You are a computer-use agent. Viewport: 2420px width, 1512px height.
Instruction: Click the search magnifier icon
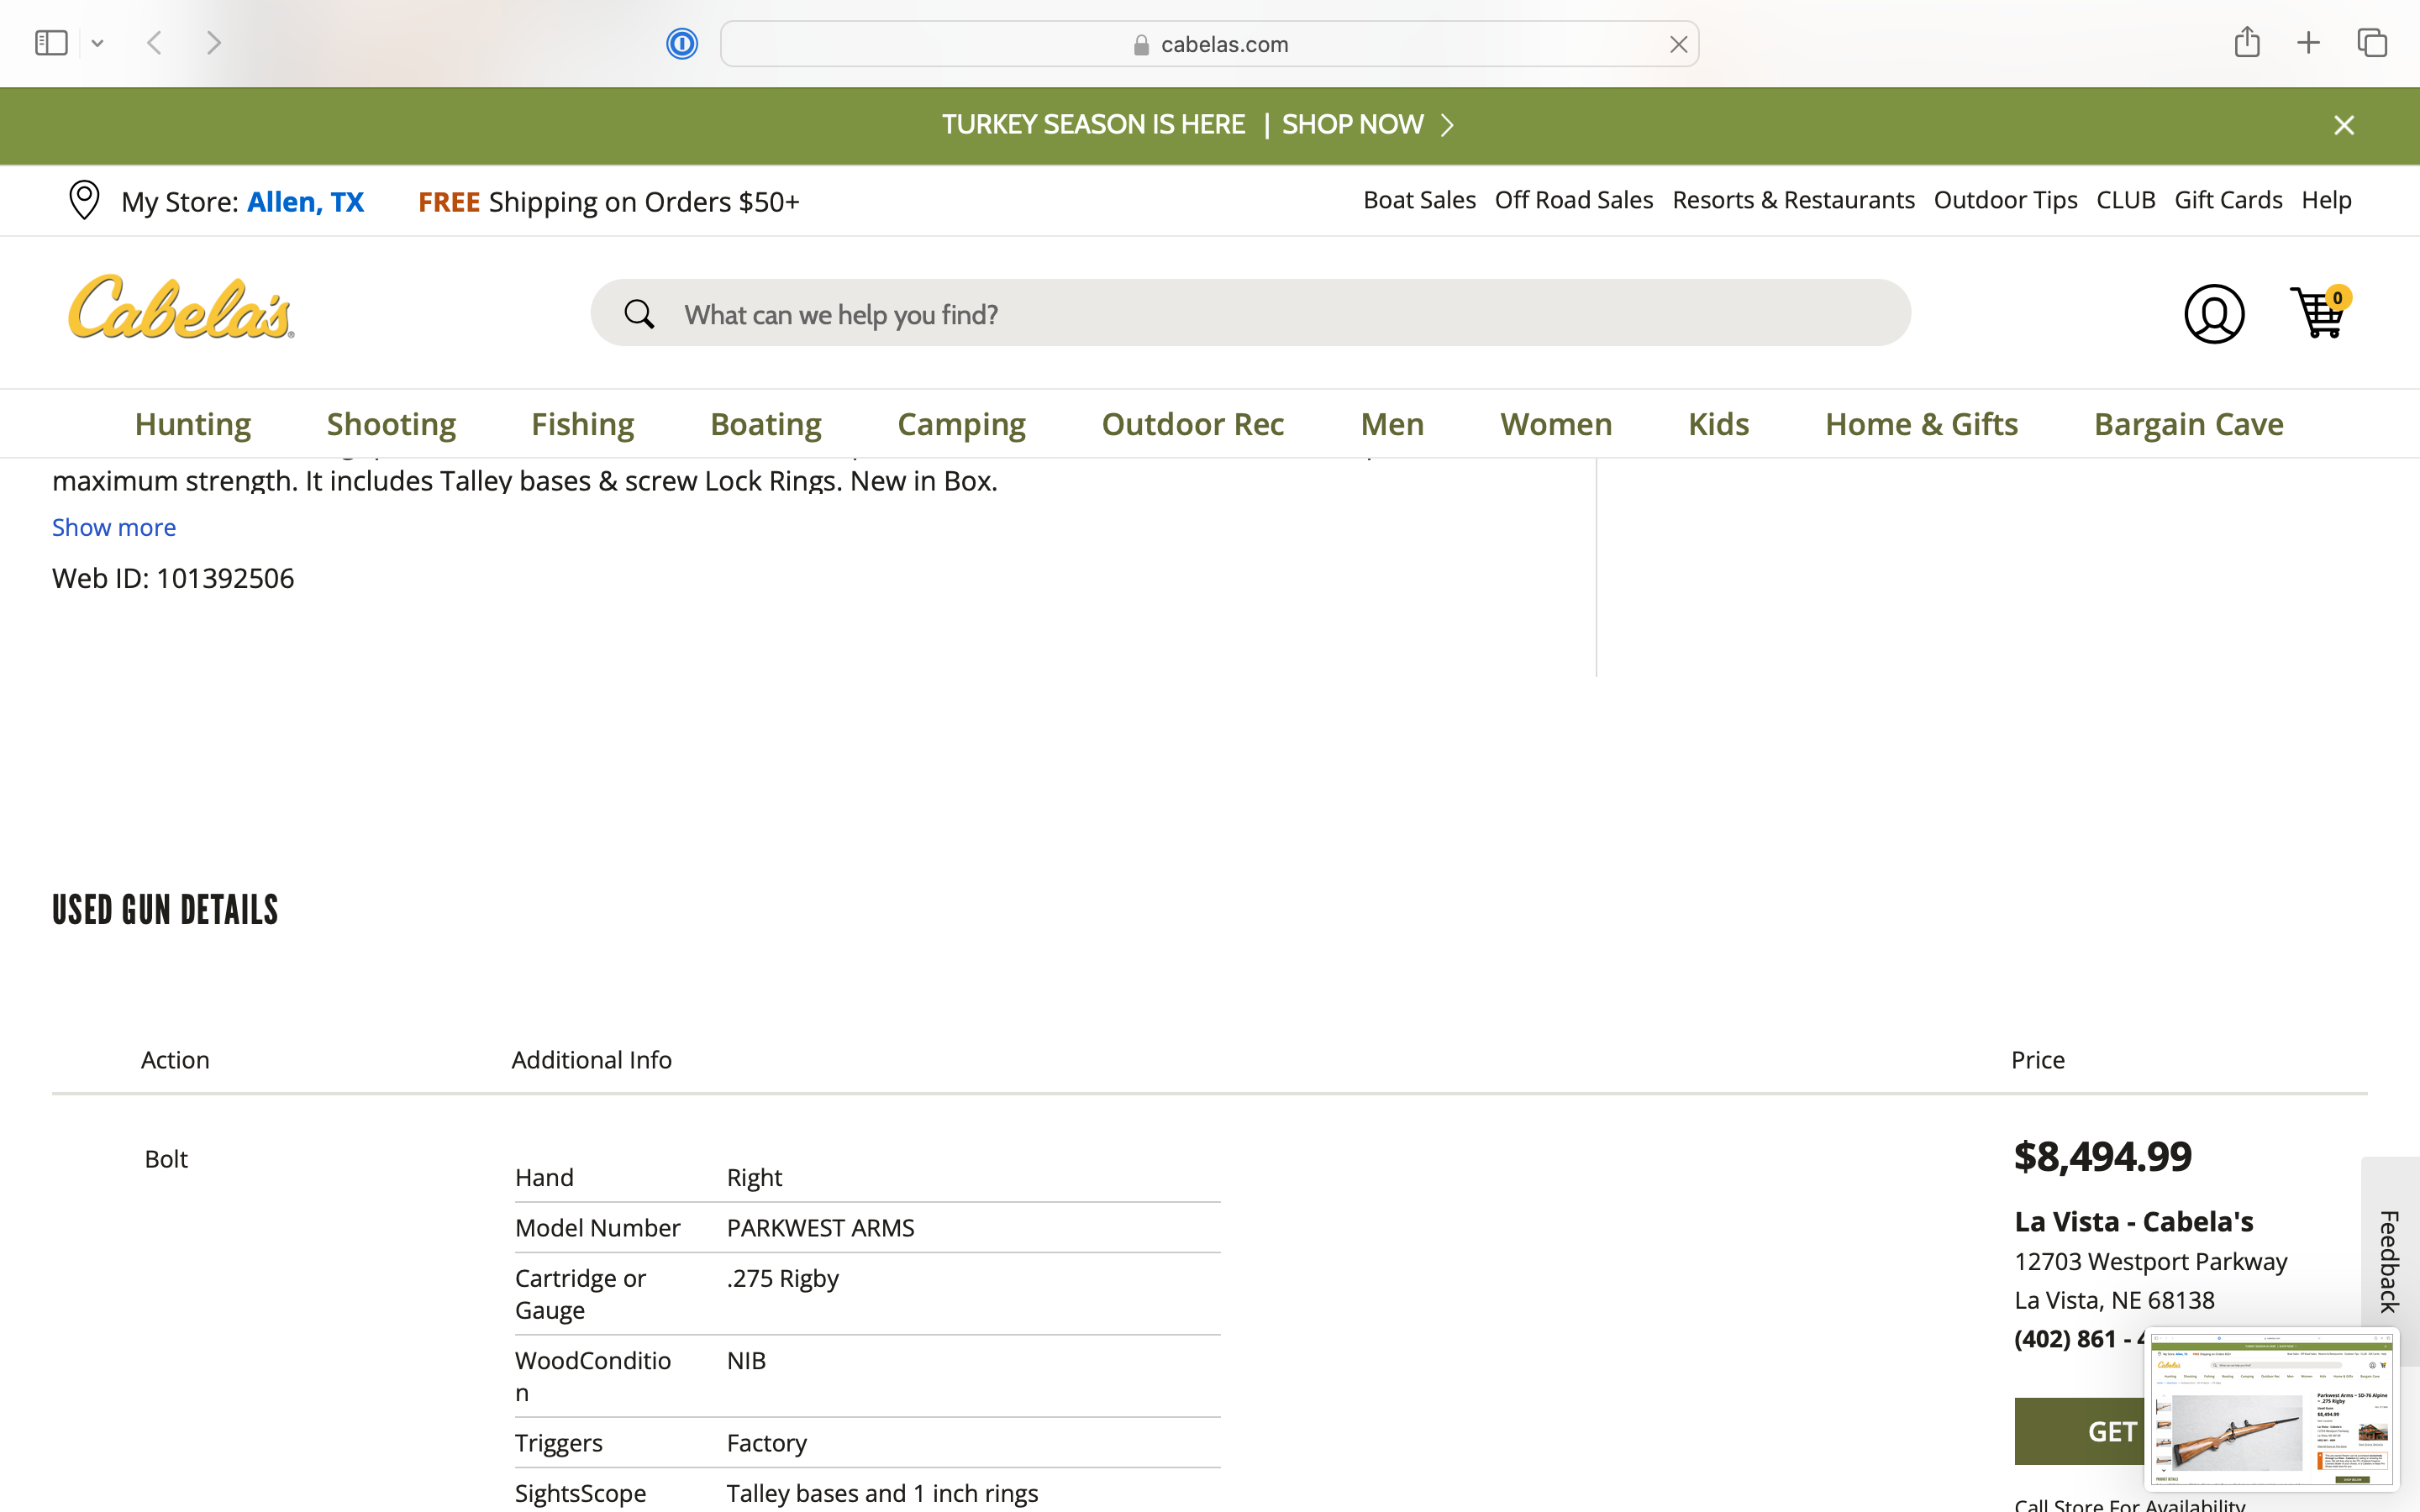[639, 314]
